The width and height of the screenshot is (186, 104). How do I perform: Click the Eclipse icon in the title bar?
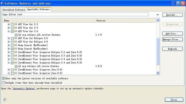click(2, 3)
